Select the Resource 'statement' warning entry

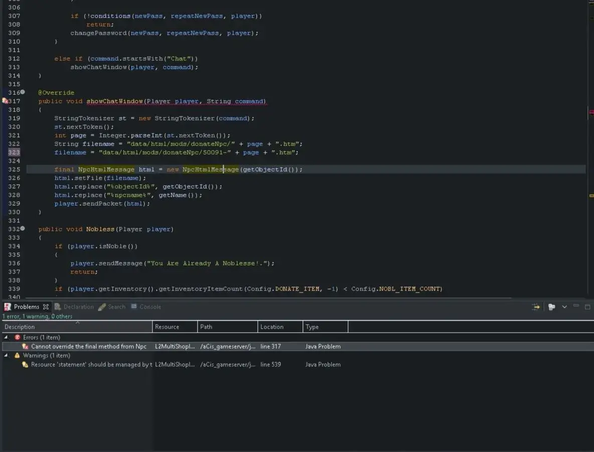coord(92,365)
